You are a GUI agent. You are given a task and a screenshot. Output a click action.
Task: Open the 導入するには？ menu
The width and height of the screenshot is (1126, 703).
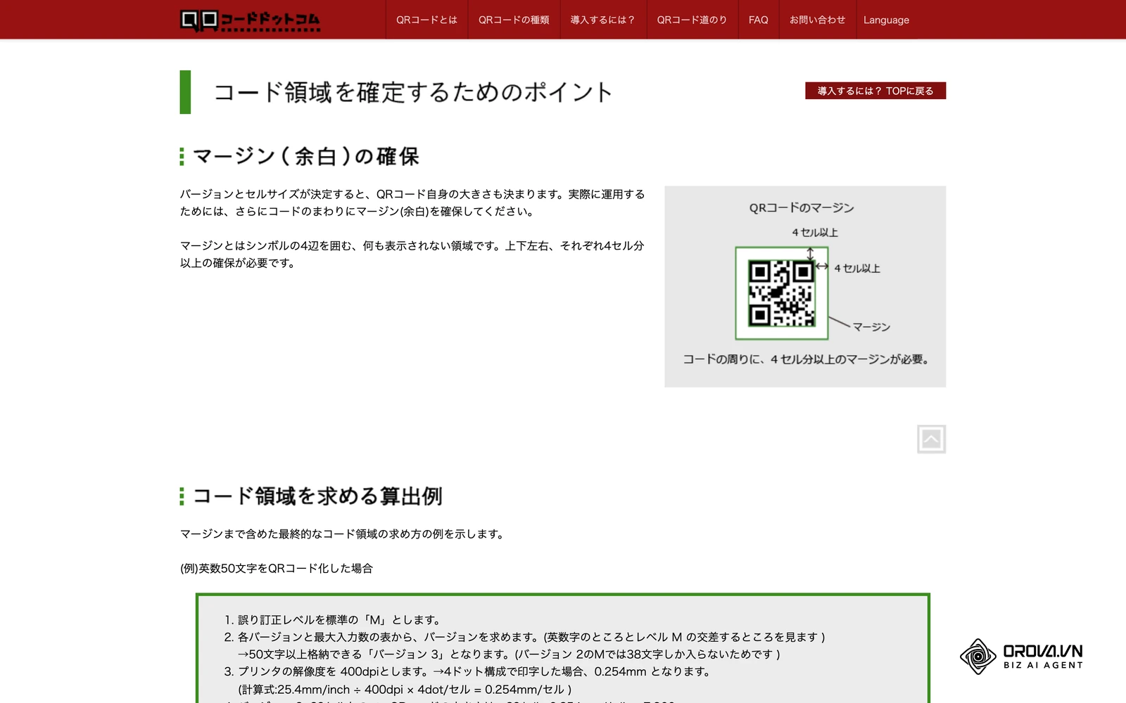pyautogui.click(x=603, y=20)
